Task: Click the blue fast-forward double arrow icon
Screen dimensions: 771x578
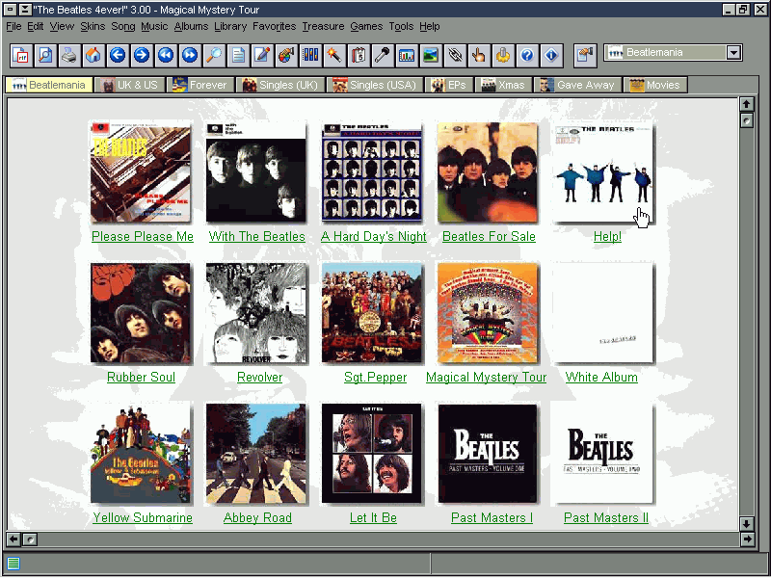Action: [190, 55]
